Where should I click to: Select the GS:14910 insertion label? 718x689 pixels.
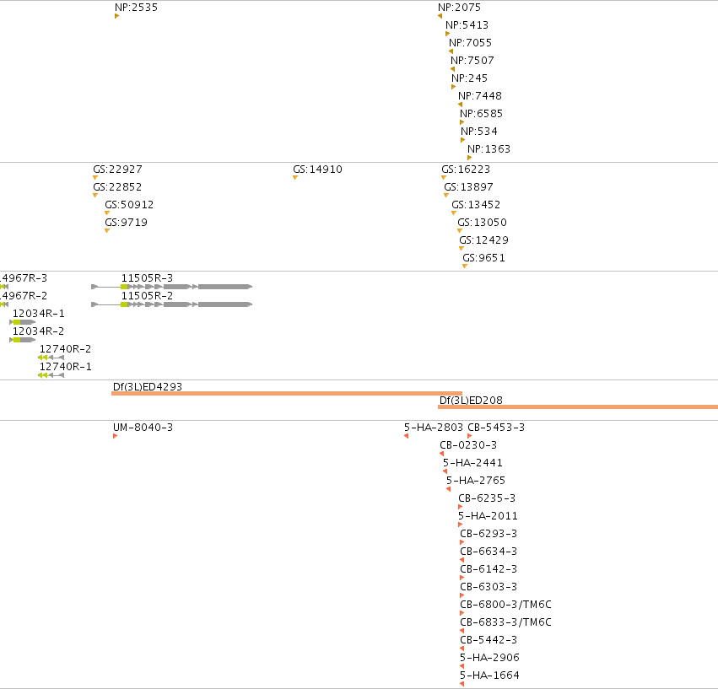coord(317,170)
